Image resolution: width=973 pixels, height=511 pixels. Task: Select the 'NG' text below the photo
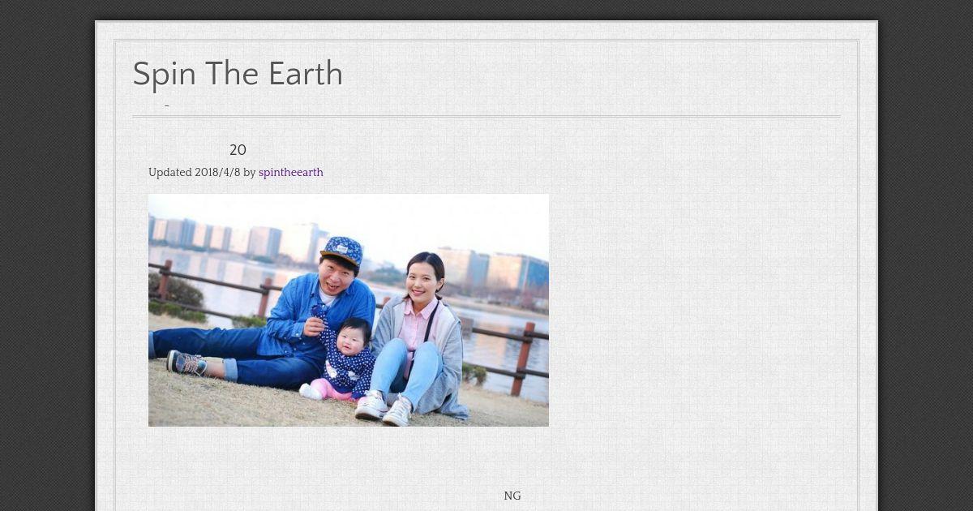(x=512, y=496)
